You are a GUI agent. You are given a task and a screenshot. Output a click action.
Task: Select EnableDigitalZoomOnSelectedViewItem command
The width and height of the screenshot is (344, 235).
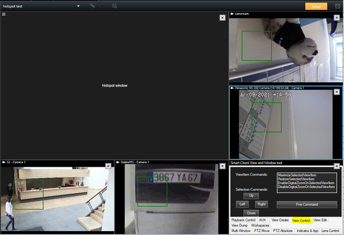point(306,183)
